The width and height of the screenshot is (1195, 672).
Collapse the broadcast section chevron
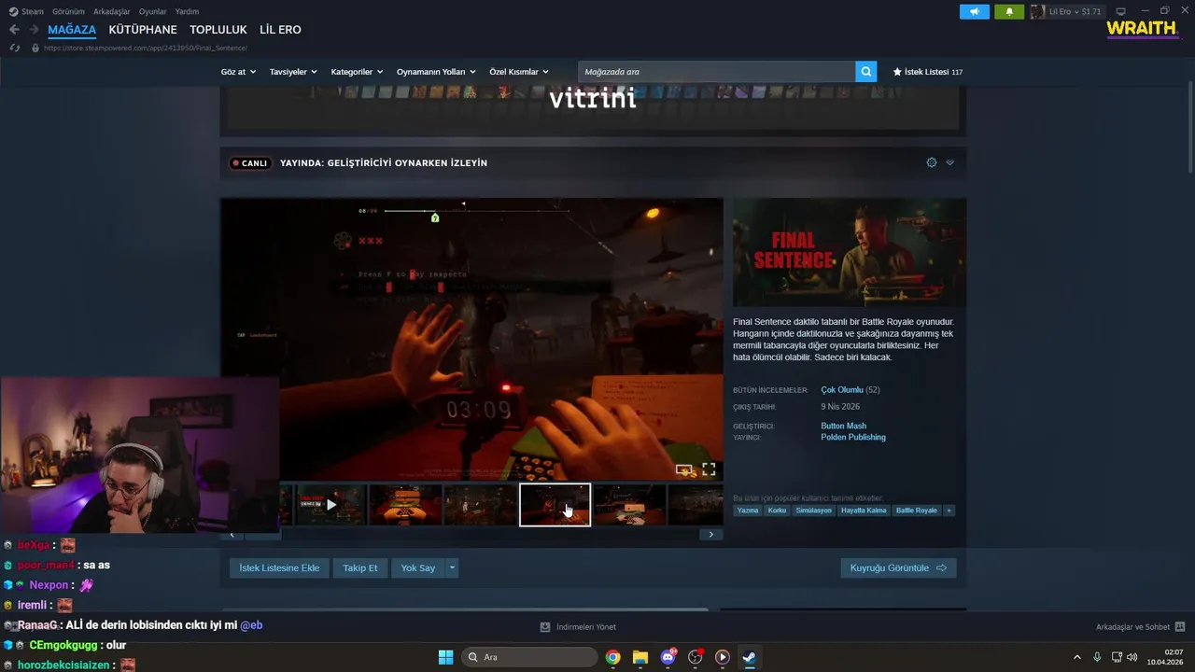[950, 162]
